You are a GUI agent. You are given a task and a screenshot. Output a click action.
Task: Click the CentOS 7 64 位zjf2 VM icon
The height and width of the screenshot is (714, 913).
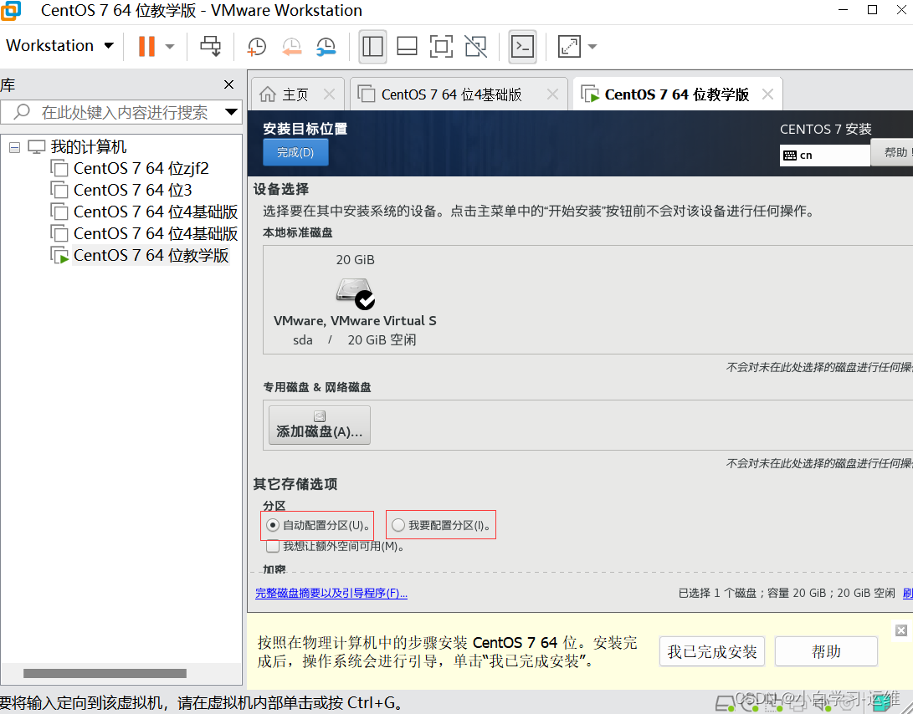pyautogui.click(x=59, y=168)
